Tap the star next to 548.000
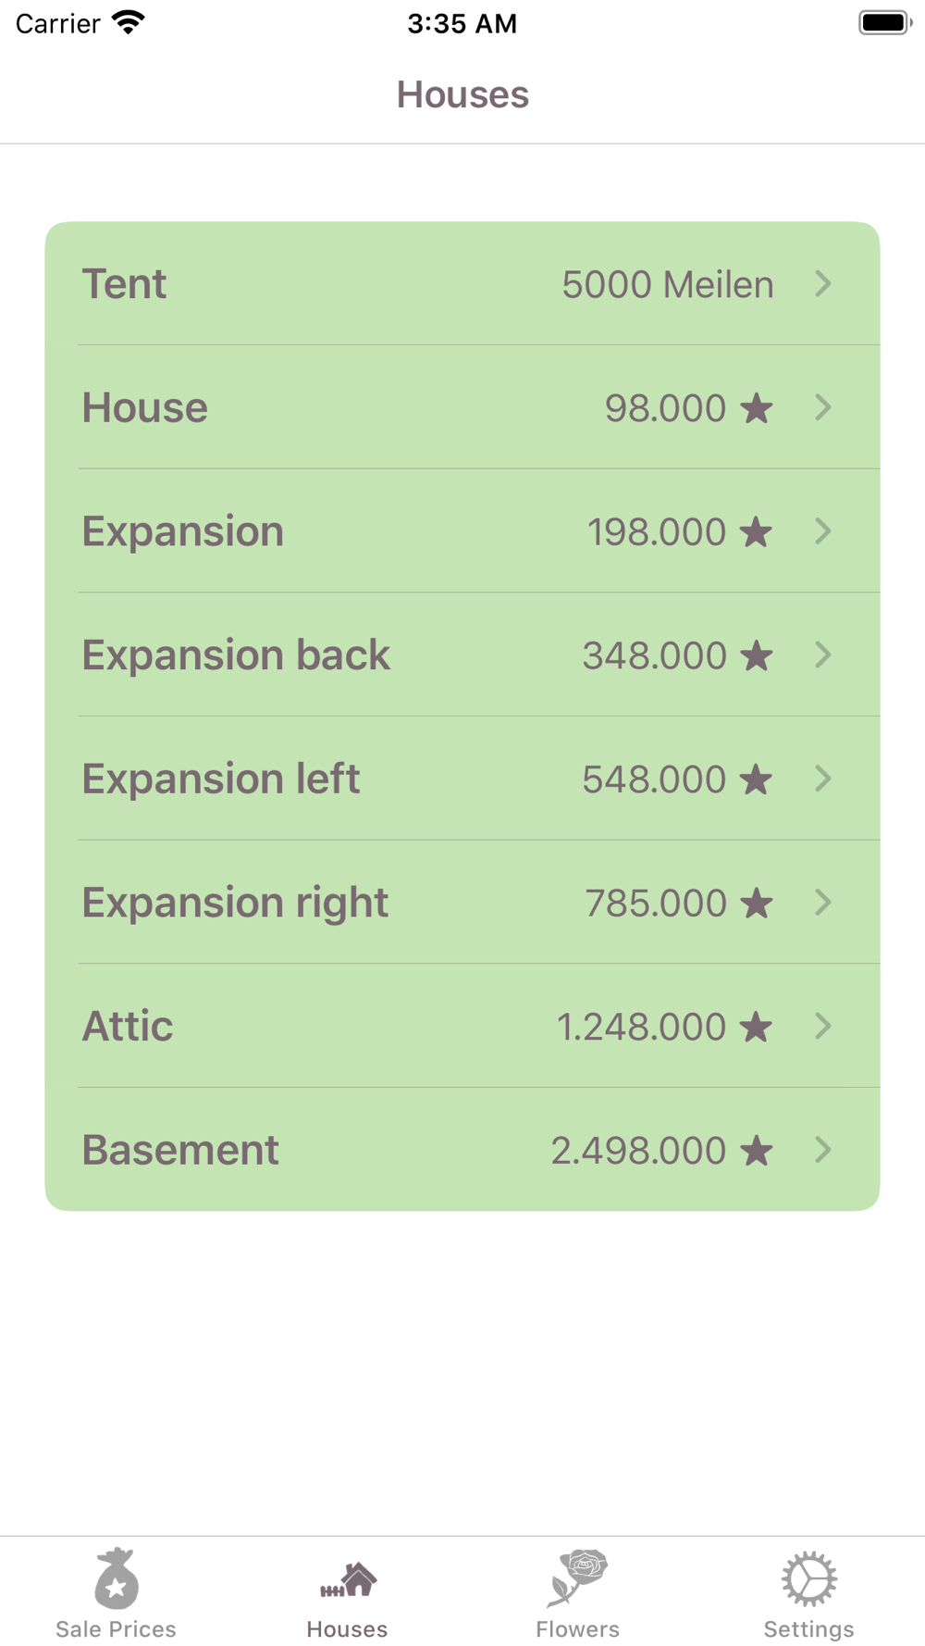925x1646 pixels. coord(757,779)
